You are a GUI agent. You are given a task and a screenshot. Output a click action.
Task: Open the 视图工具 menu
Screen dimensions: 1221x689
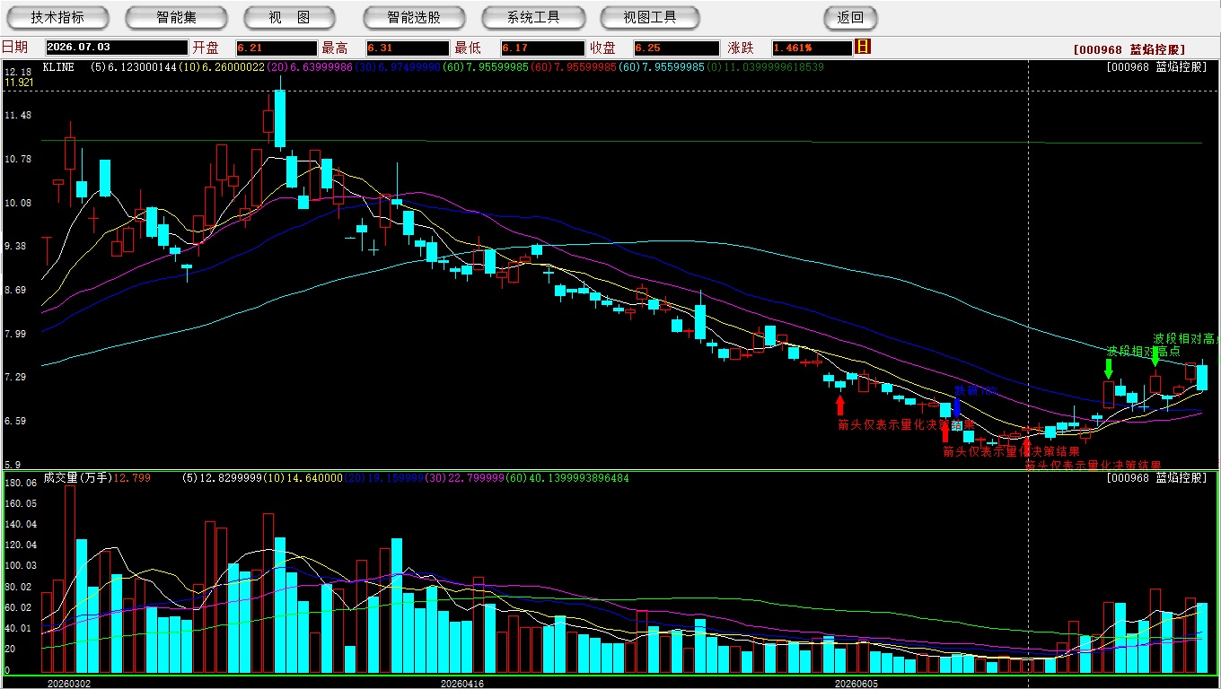(651, 17)
